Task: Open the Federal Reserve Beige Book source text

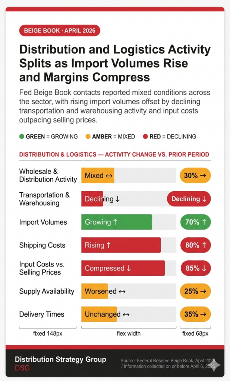Action: [x=168, y=363]
